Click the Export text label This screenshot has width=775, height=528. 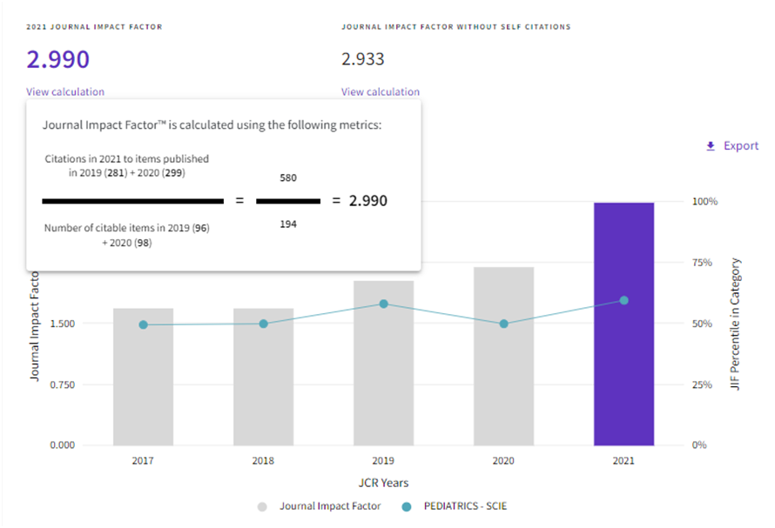pos(741,146)
